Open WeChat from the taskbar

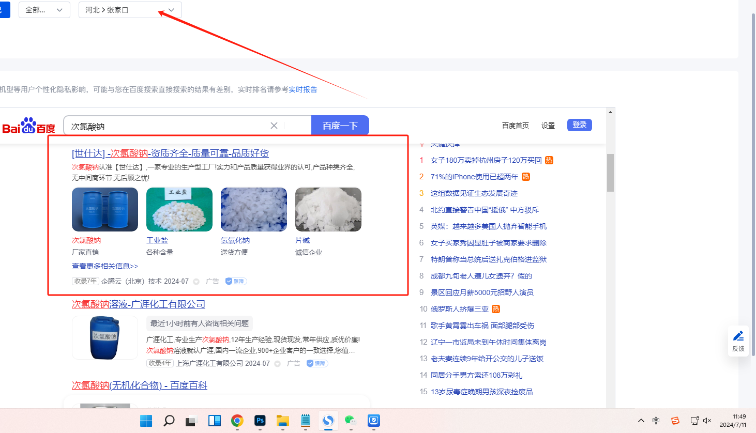pos(351,421)
